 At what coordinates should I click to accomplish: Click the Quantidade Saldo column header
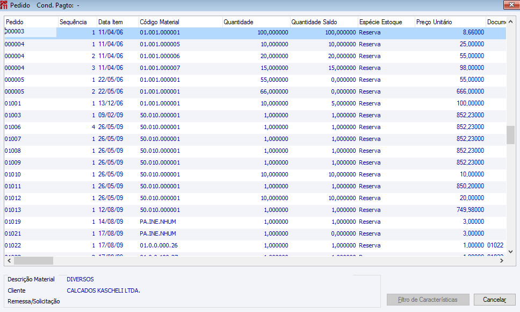(x=324, y=22)
